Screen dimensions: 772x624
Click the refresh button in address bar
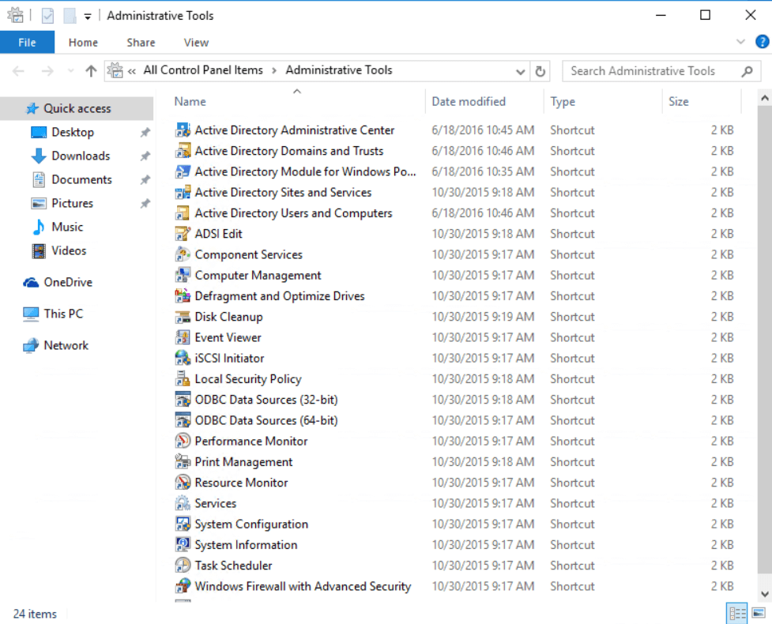540,71
